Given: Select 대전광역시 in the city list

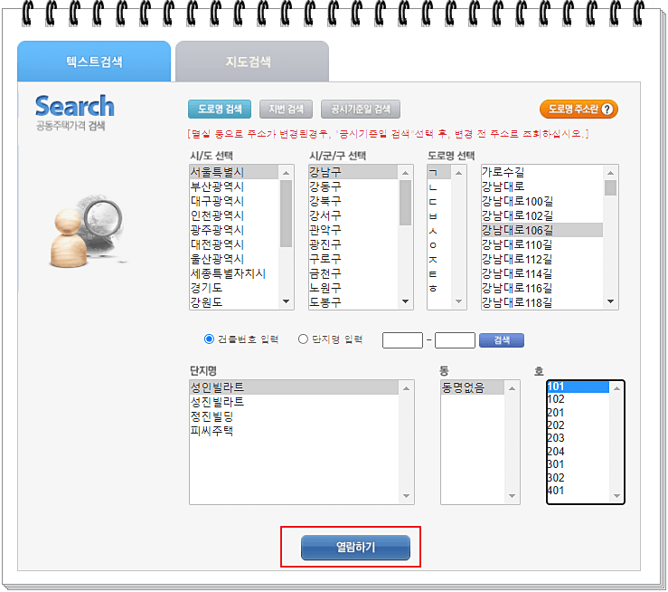Looking at the screenshot, I should tap(233, 244).
